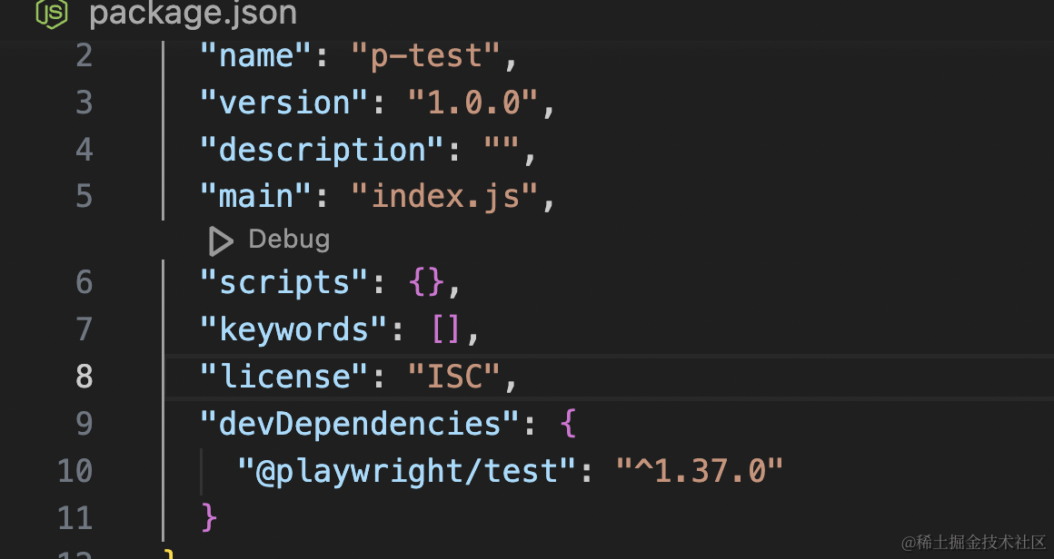Select line number 9 in gutter
This screenshot has width=1054, height=559.
(84, 424)
